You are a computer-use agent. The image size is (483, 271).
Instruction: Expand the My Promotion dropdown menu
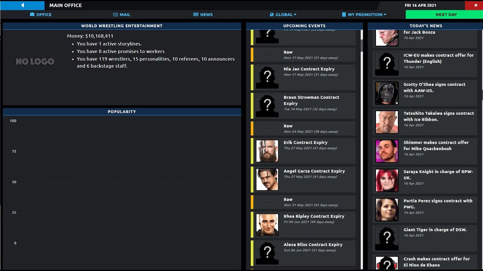click(x=364, y=15)
